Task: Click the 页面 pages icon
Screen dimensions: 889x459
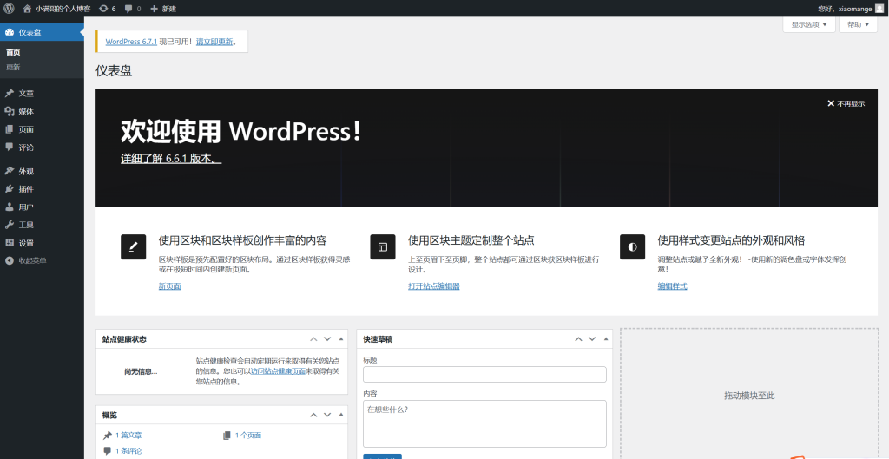Action: [x=9, y=129]
